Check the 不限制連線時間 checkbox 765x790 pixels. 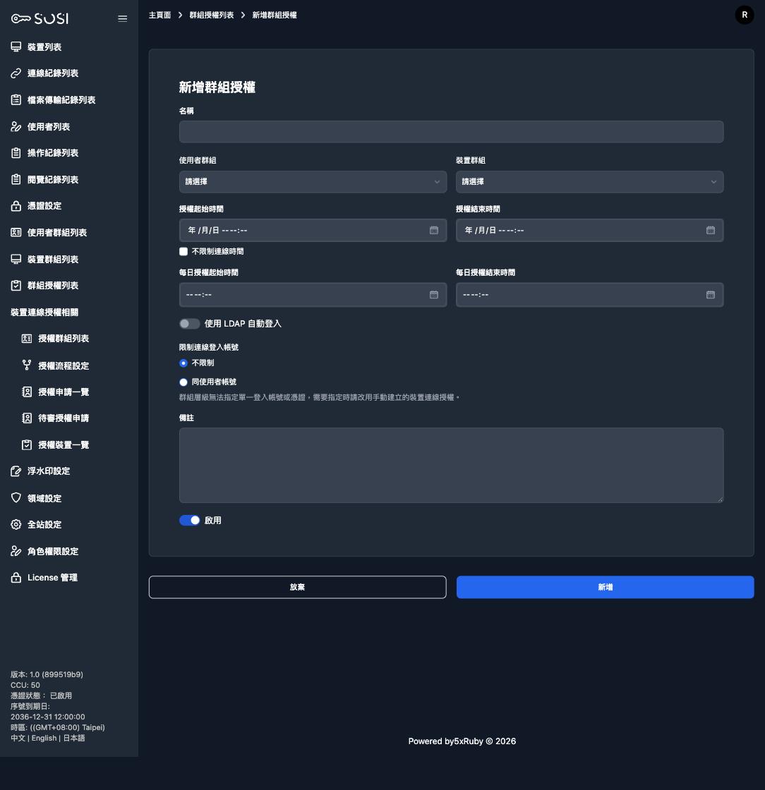tap(183, 251)
